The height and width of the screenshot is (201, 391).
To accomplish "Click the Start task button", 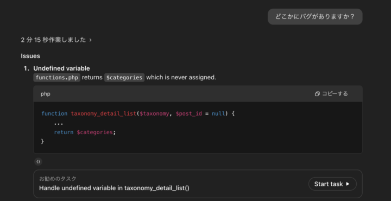I will 332,184.
